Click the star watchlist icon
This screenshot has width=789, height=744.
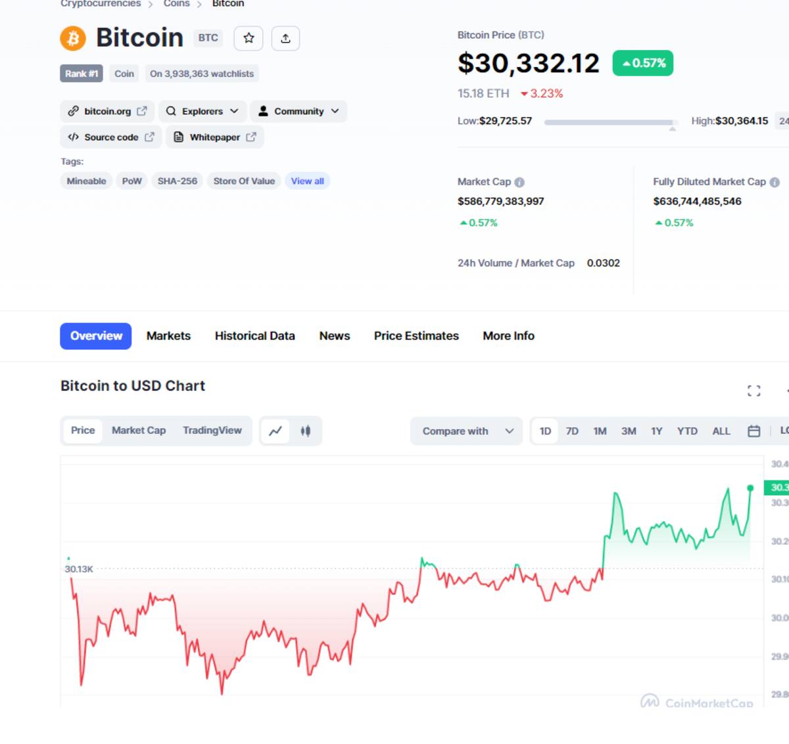click(x=249, y=38)
